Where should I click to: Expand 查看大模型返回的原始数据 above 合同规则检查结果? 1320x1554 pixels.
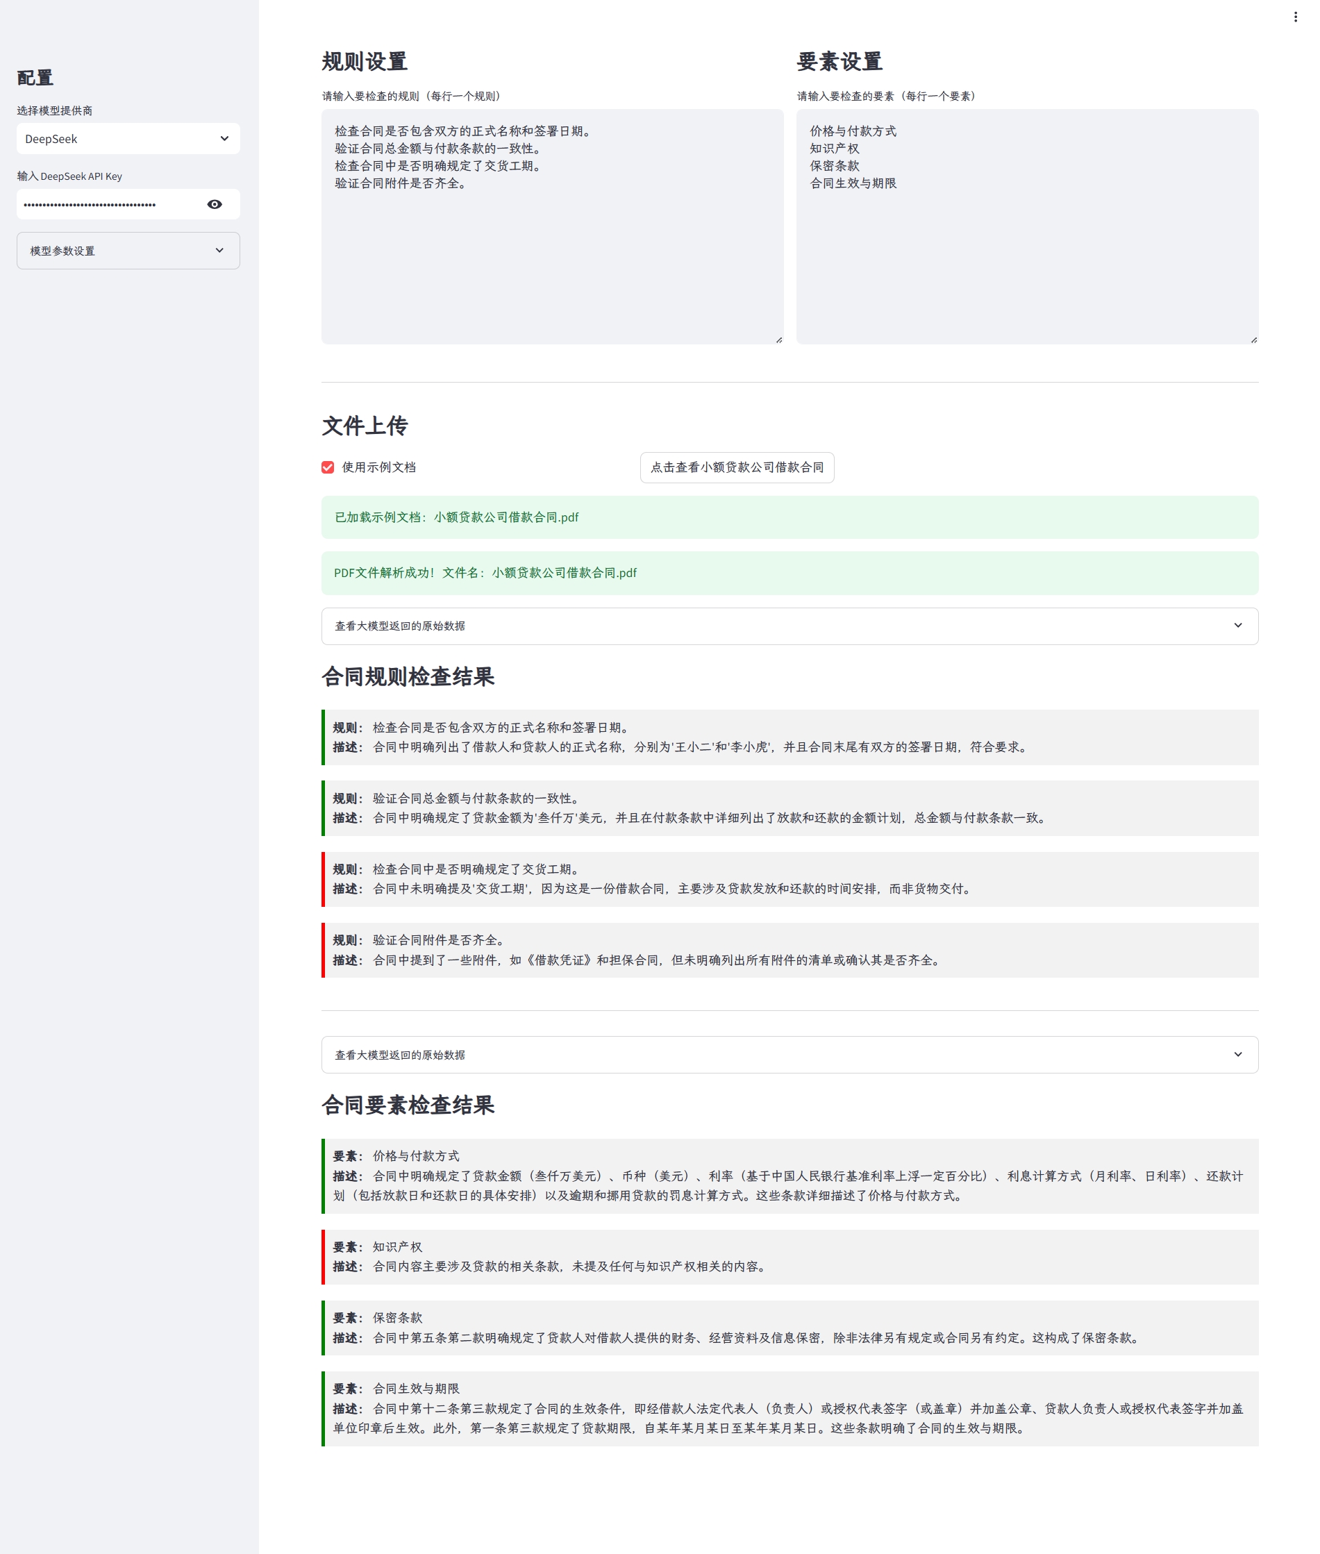790,626
